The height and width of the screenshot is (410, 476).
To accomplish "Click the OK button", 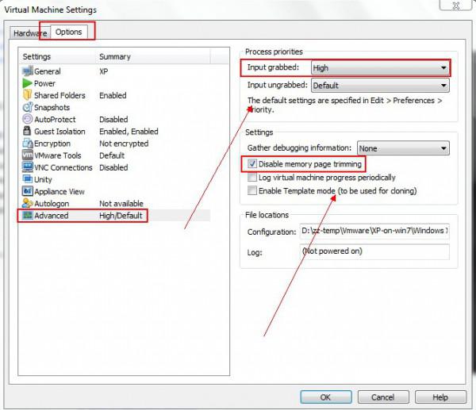I will (x=325, y=397).
